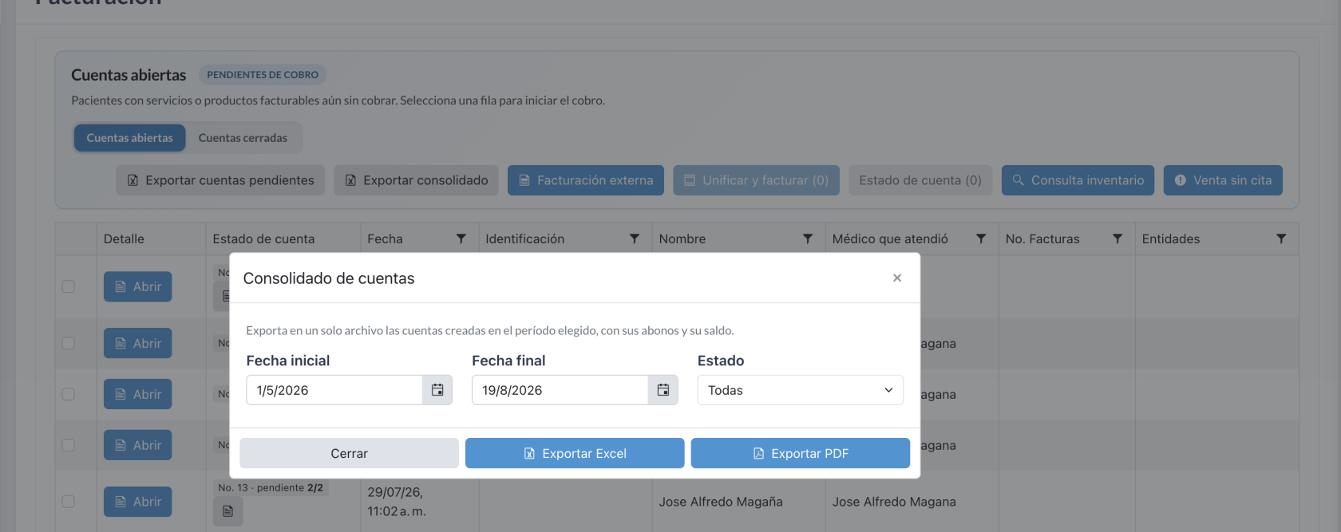Export the consolidated report to Excel
1341x532 pixels.
pyautogui.click(x=575, y=453)
